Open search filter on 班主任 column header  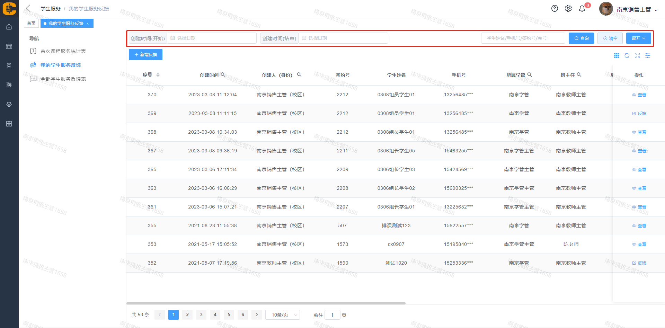[x=579, y=75]
